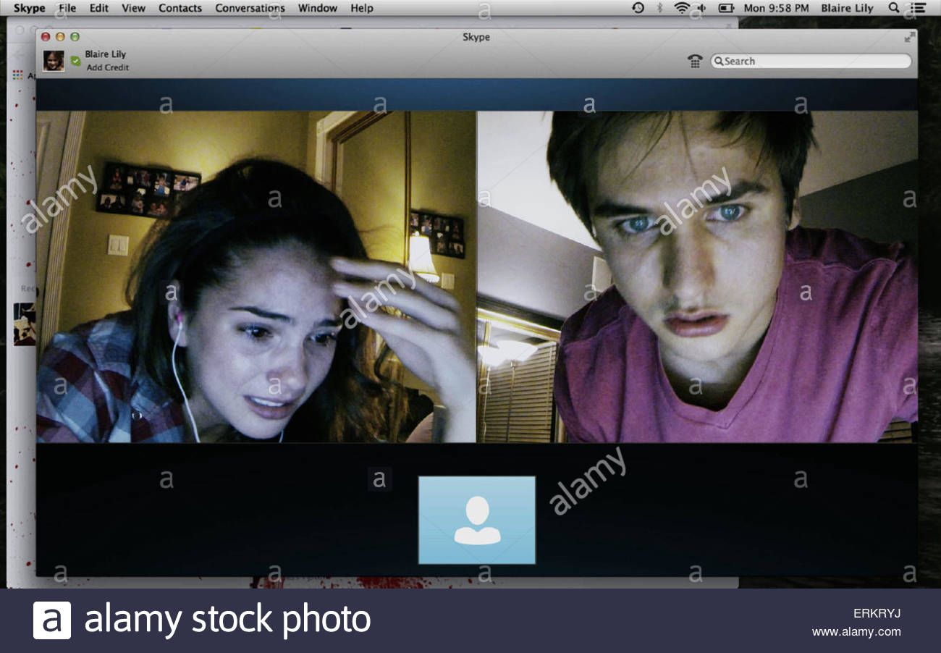Open the Window menu
Image resolution: width=941 pixels, height=653 pixels.
click(318, 8)
